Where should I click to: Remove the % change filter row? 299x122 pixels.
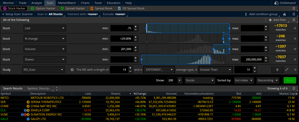295,39
